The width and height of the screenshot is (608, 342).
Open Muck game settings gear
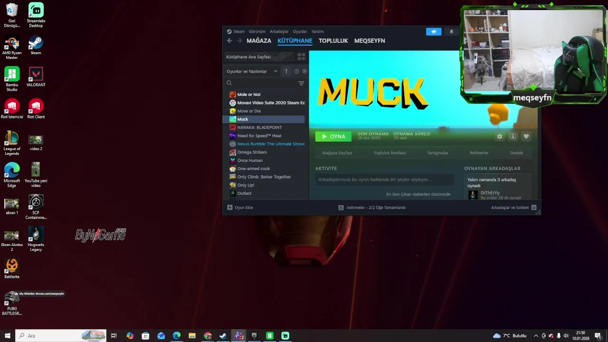pyautogui.click(x=499, y=136)
